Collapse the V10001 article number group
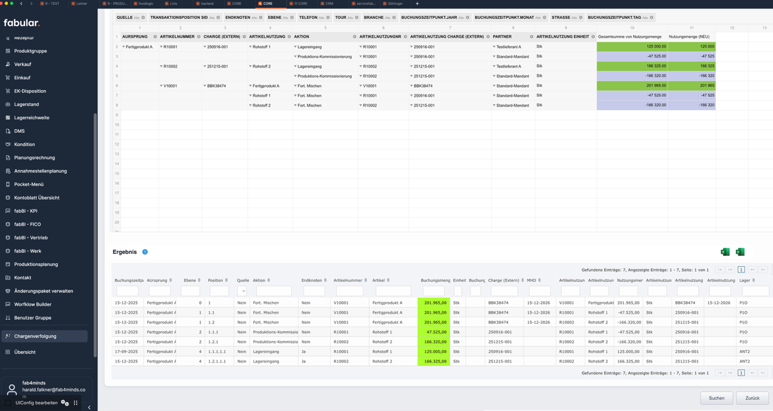The image size is (773, 411). click(x=161, y=86)
